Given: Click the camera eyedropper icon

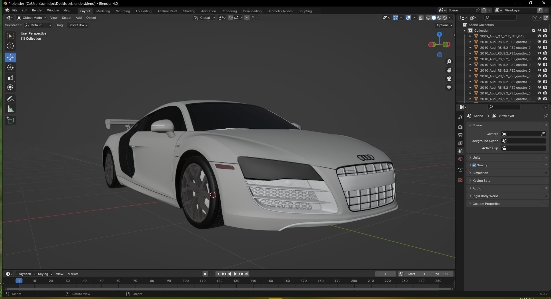Looking at the screenshot, I should tap(543, 134).
